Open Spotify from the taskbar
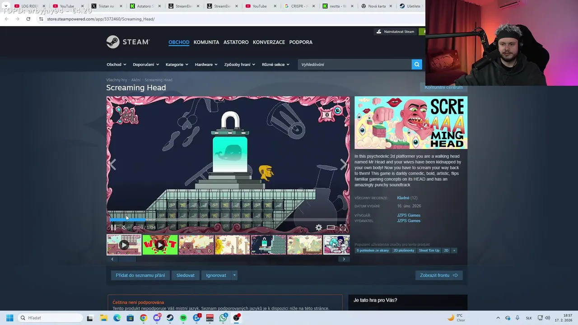The height and width of the screenshot is (325, 578). [183, 318]
